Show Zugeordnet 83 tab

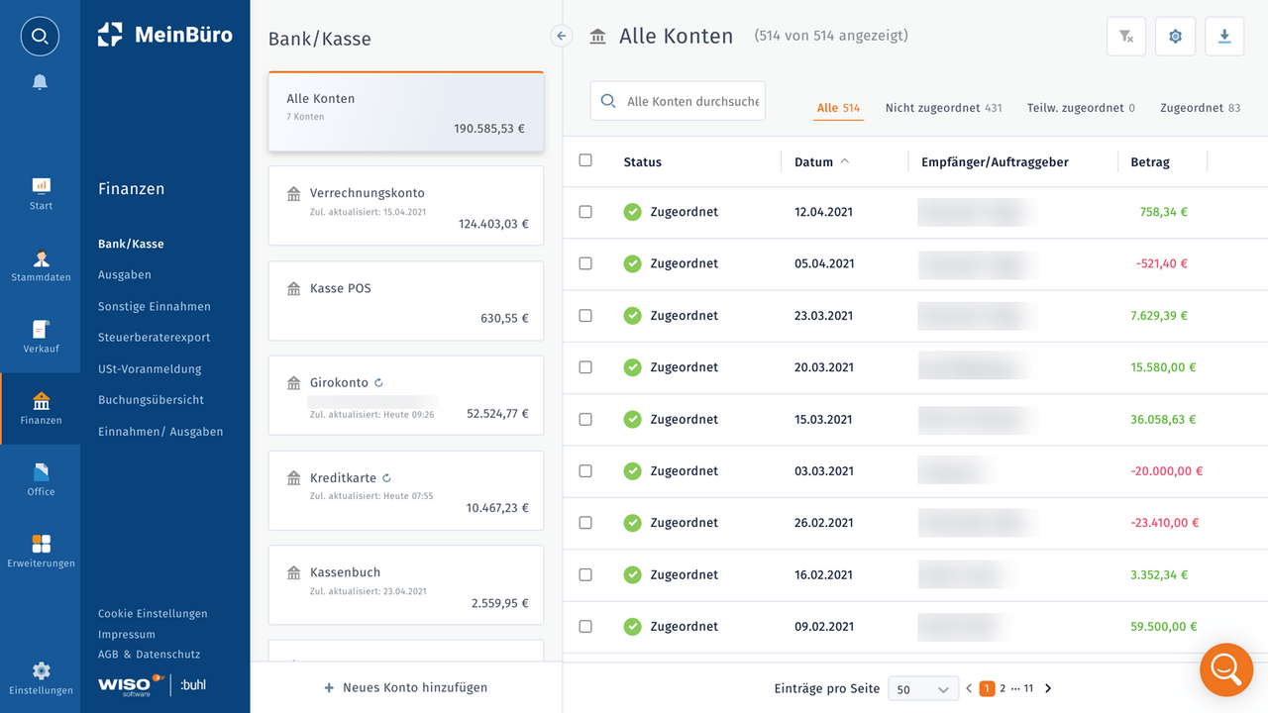tap(1200, 108)
